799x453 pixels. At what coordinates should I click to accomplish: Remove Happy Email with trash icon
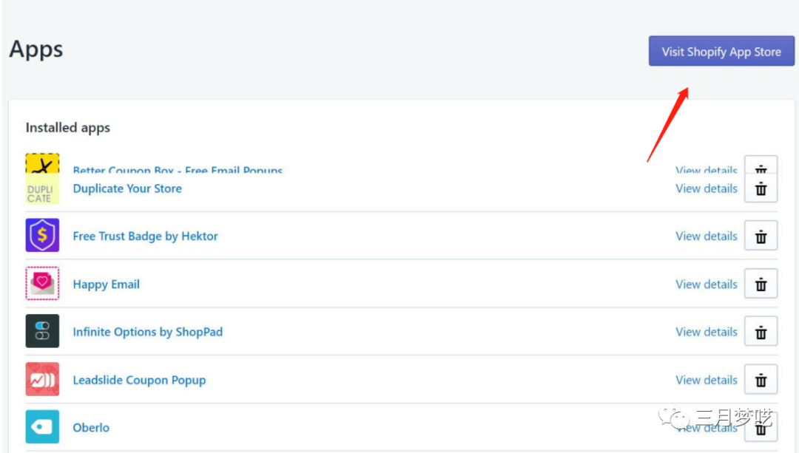pyautogui.click(x=761, y=285)
